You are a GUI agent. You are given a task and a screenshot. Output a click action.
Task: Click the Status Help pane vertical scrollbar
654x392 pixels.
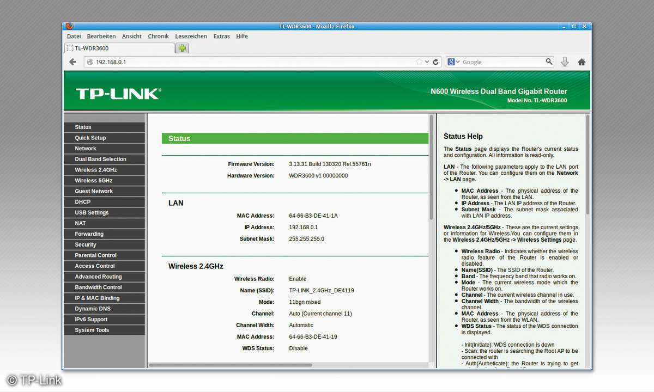(x=588, y=163)
